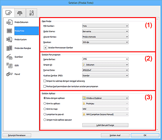
Task: Tick Periksa hasil pemindaian checkbox
Action: coord(45,86)
